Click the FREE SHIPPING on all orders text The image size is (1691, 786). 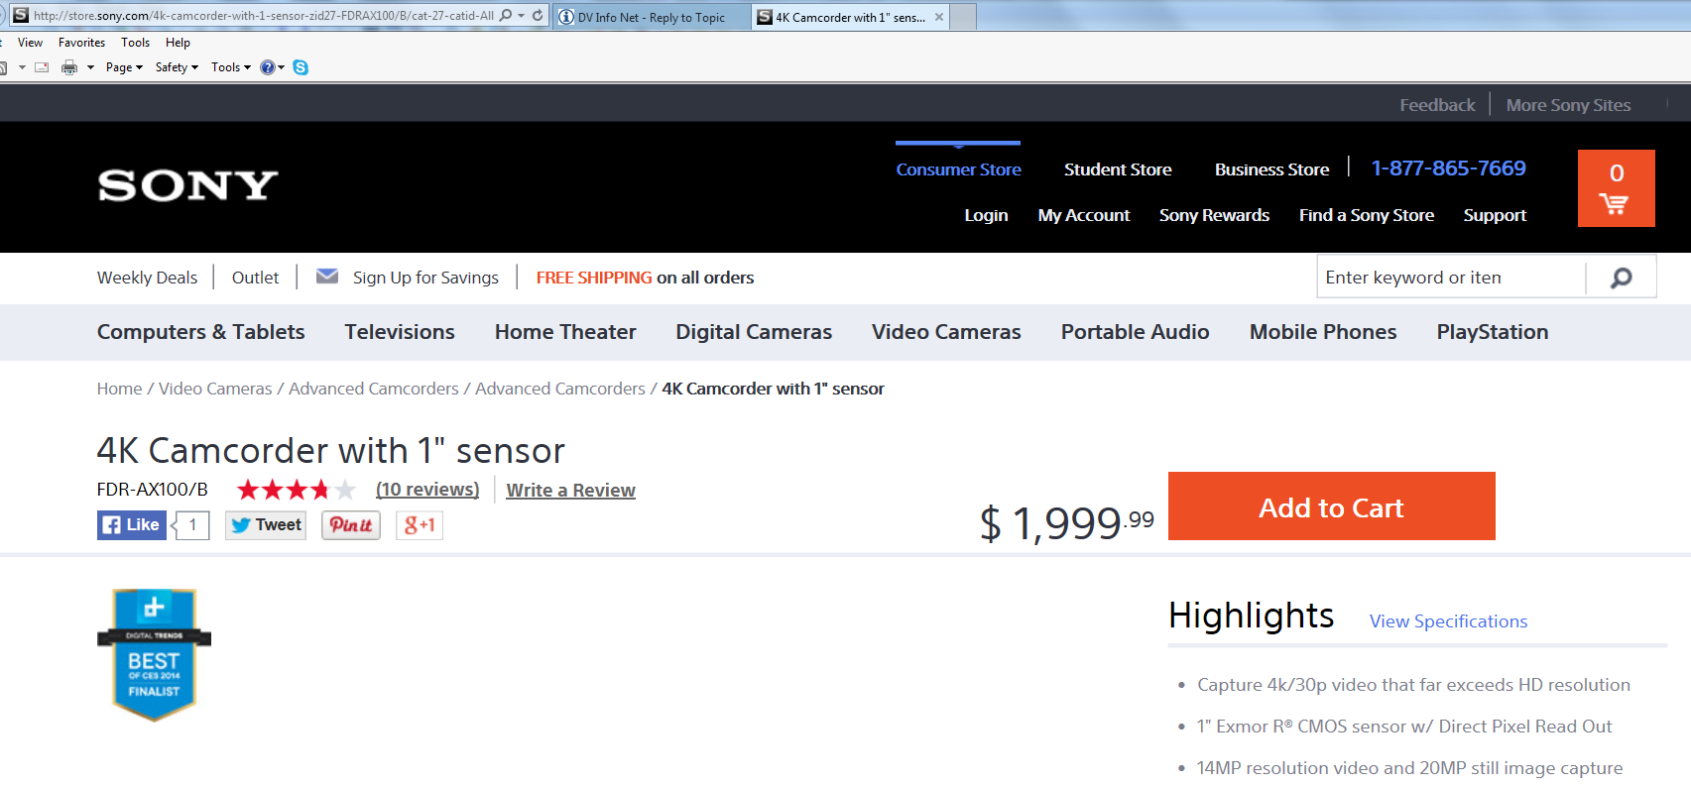645,278
